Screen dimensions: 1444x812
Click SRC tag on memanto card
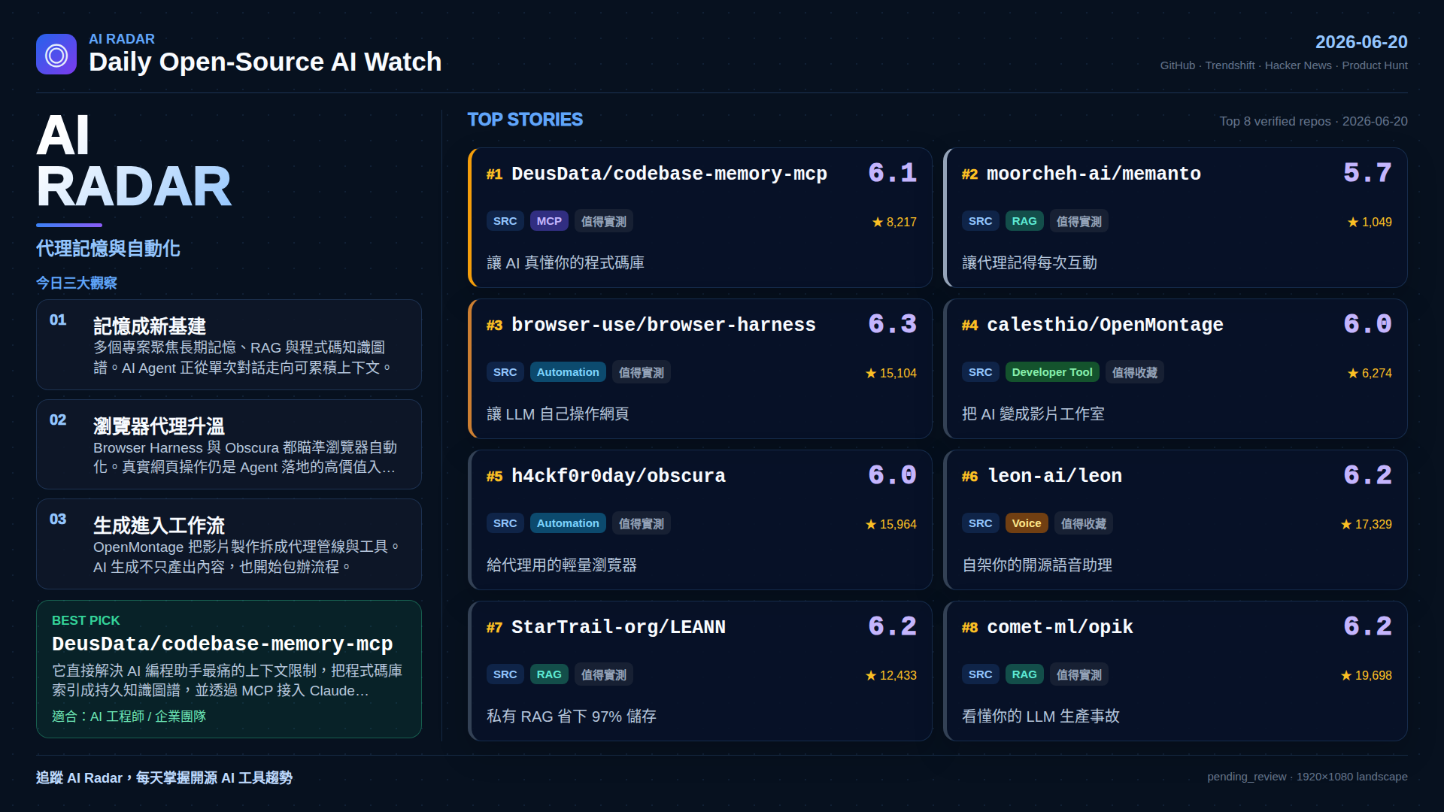point(981,221)
